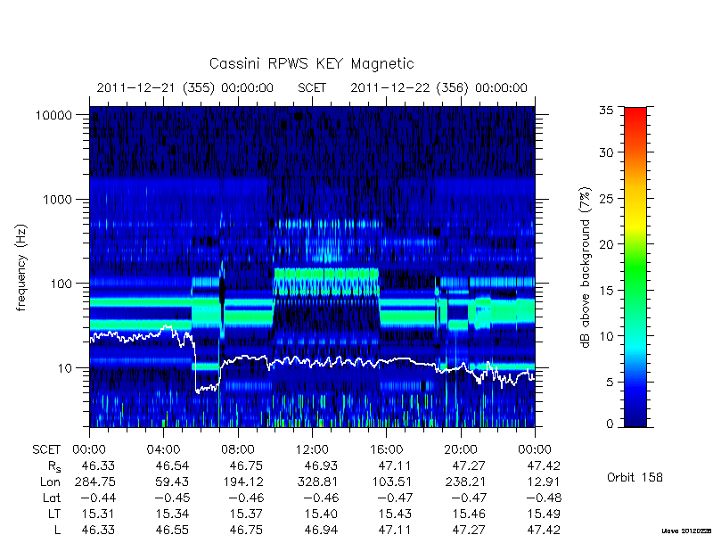Click the '20:00' time axis label
Screen dimensions: 713x535
[460, 450]
